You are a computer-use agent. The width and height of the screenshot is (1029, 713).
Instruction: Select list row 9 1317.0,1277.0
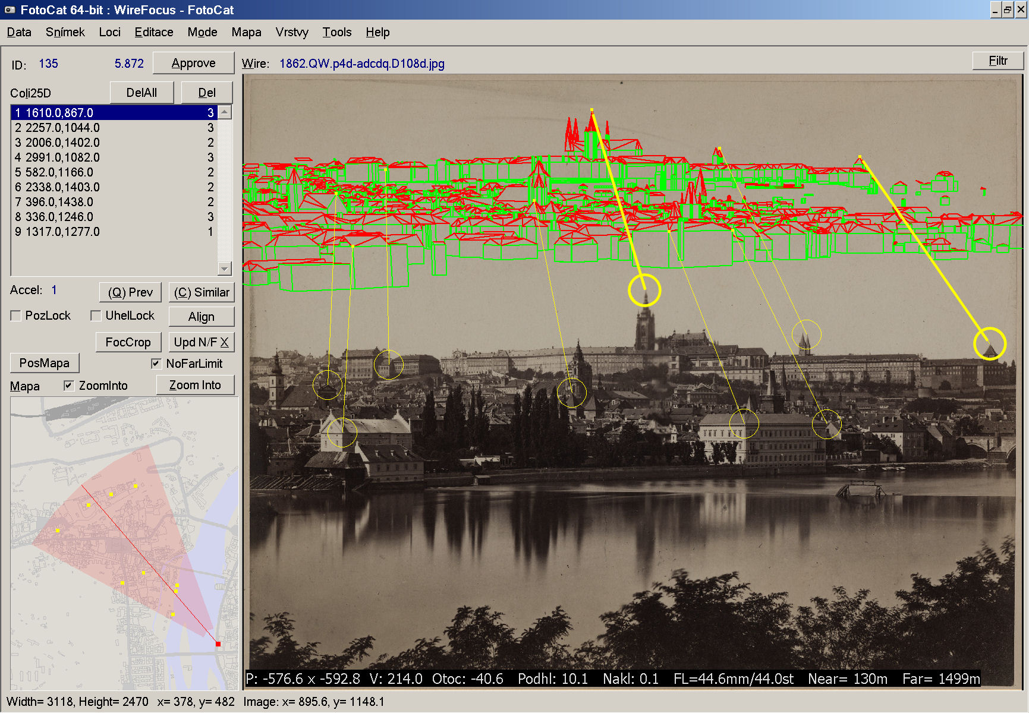pos(114,232)
